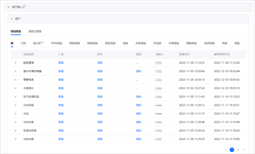Expand the 室内环境传感器 row plus icon
Screen dimensions: 255x154
pyautogui.click(x=16, y=71)
